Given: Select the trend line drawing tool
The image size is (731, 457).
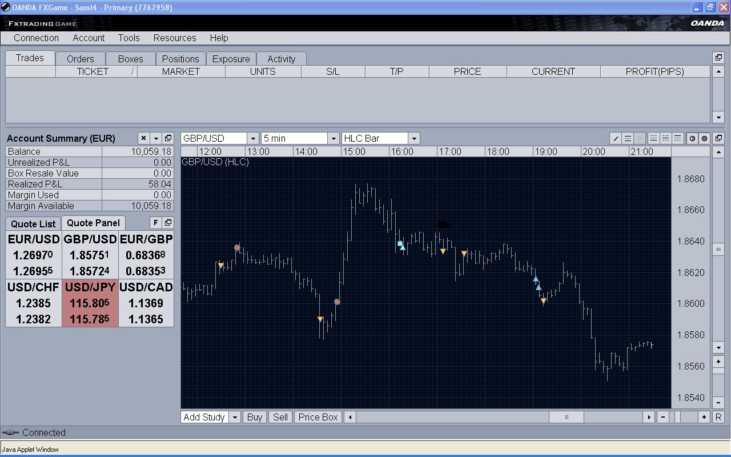Looking at the screenshot, I should tap(616, 138).
